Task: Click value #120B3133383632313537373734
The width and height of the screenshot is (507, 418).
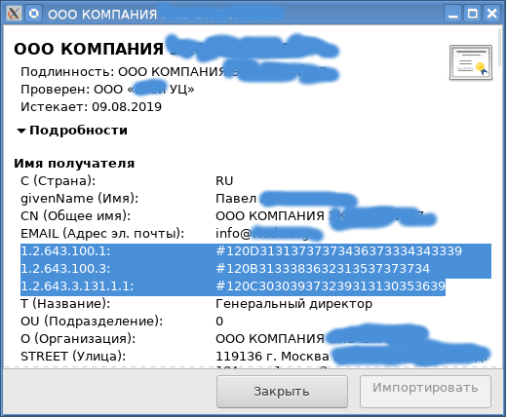Action: [x=323, y=269]
